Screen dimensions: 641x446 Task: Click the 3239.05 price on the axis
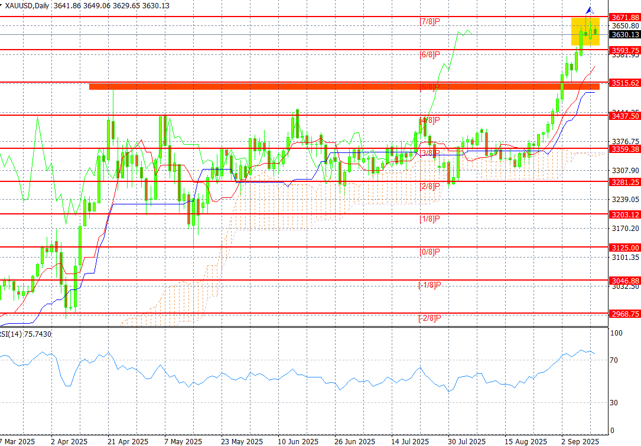pyautogui.click(x=626, y=200)
